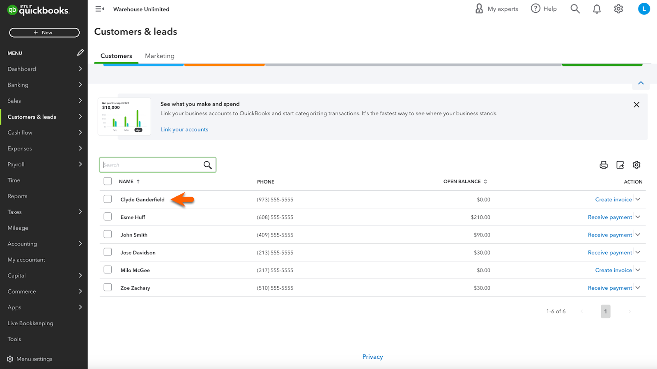This screenshot has width=657, height=369.
Task: Click the search magnifier in top bar
Action: pyautogui.click(x=575, y=9)
